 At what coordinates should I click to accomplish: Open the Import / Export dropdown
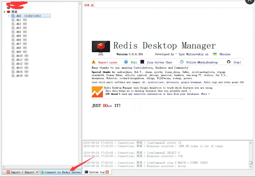pyautogui.click(x=20, y=172)
